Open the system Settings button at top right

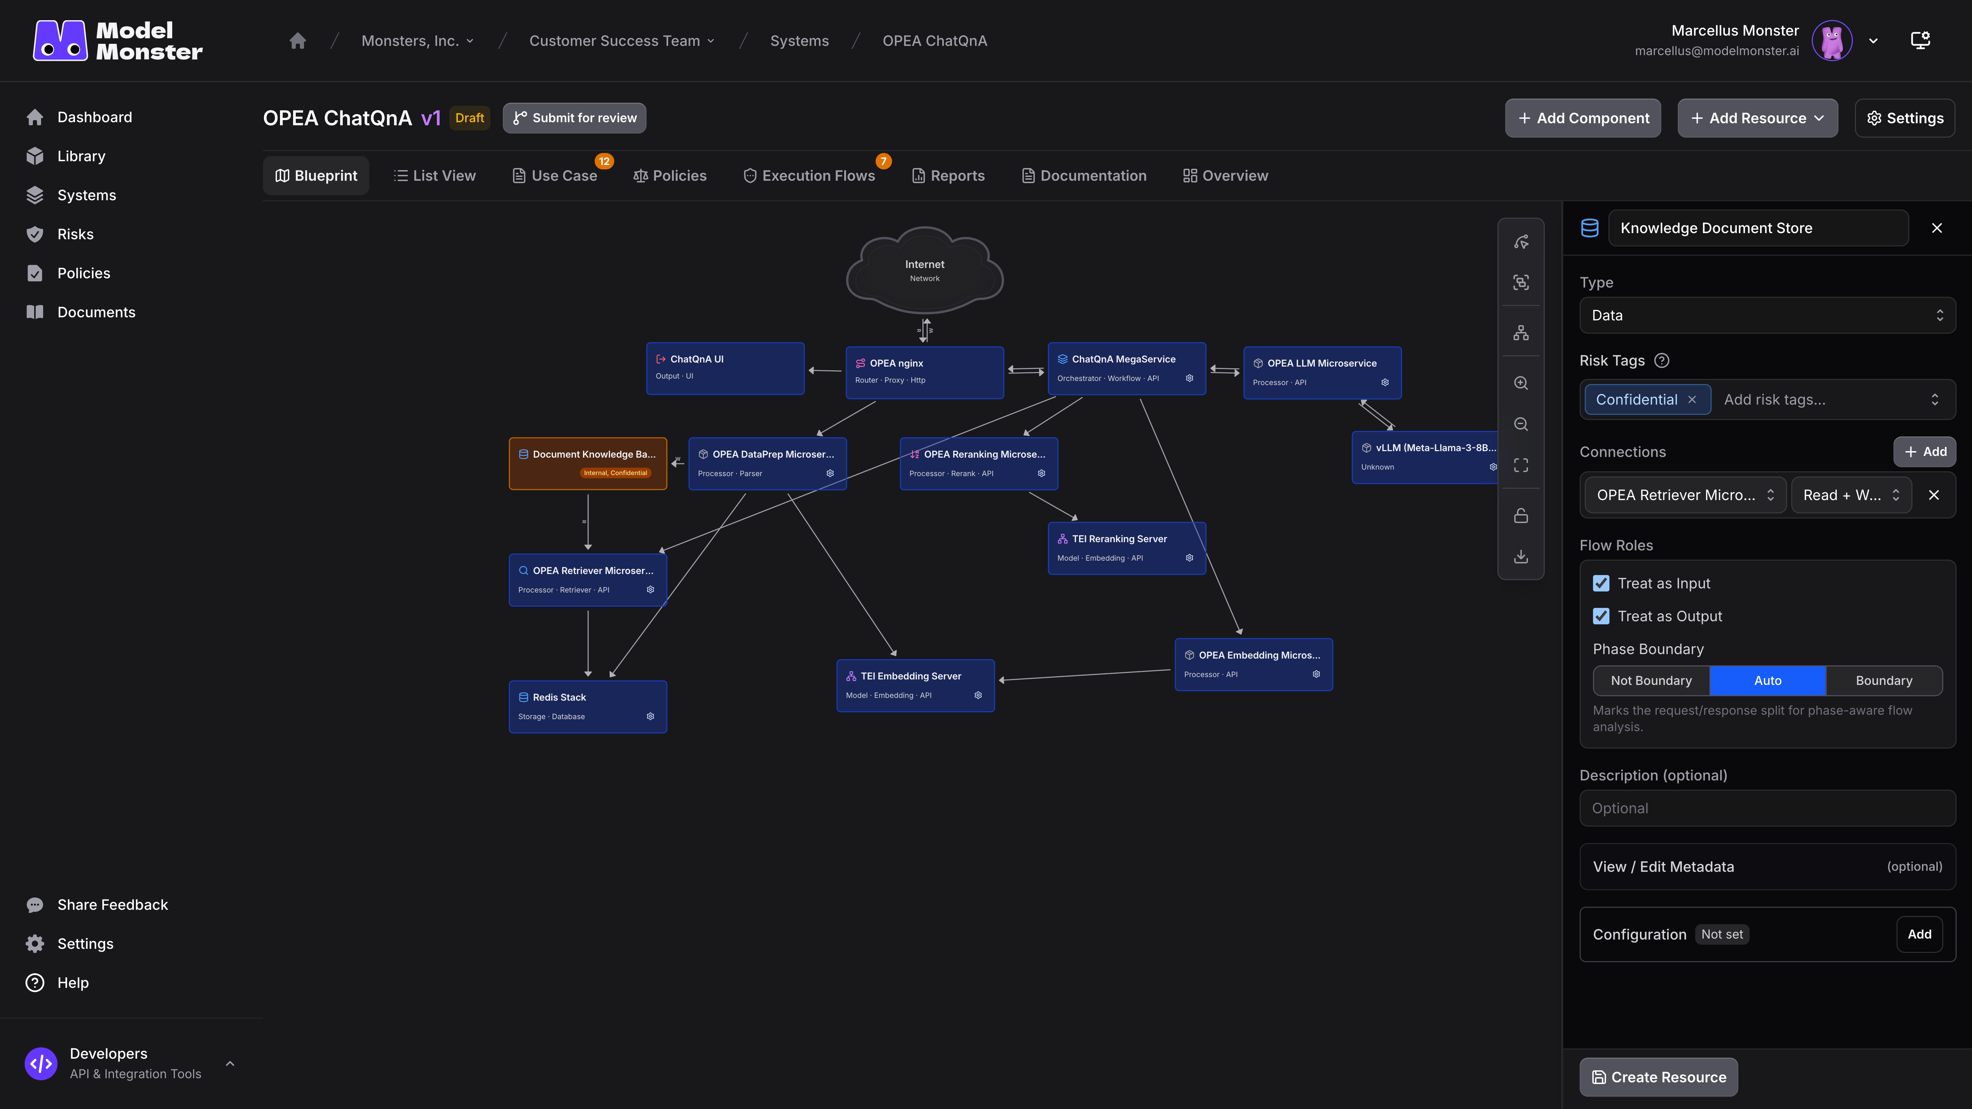coord(1905,118)
